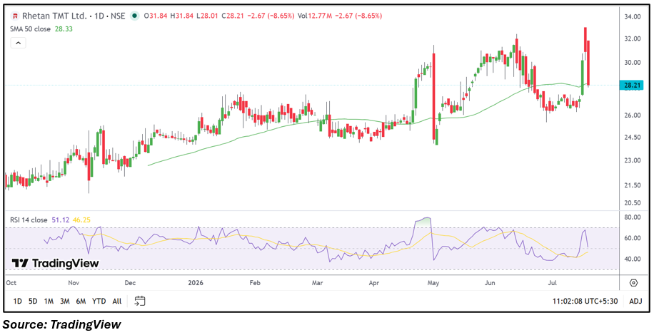This screenshot has height=335, width=654.
Task: Click RSI moving average value 46.25
Action: coord(81,220)
